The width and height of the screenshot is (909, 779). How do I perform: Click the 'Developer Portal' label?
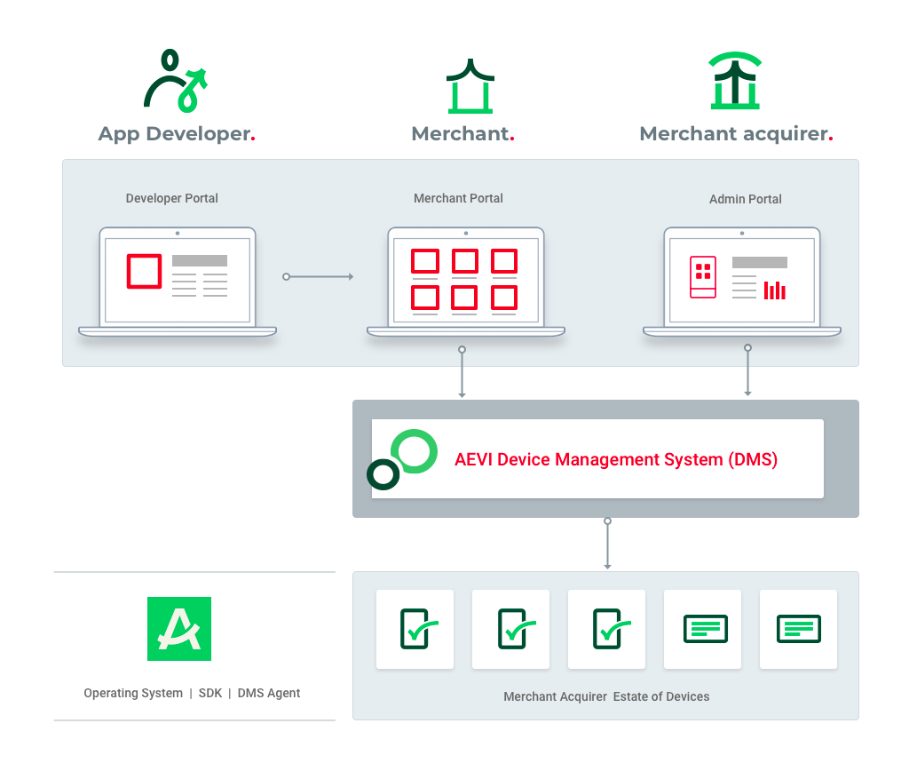click(x=171, y=198)
